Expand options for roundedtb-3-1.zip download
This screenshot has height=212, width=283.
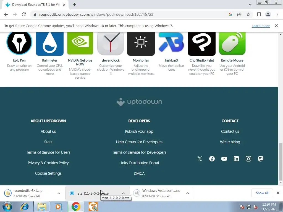59,193
